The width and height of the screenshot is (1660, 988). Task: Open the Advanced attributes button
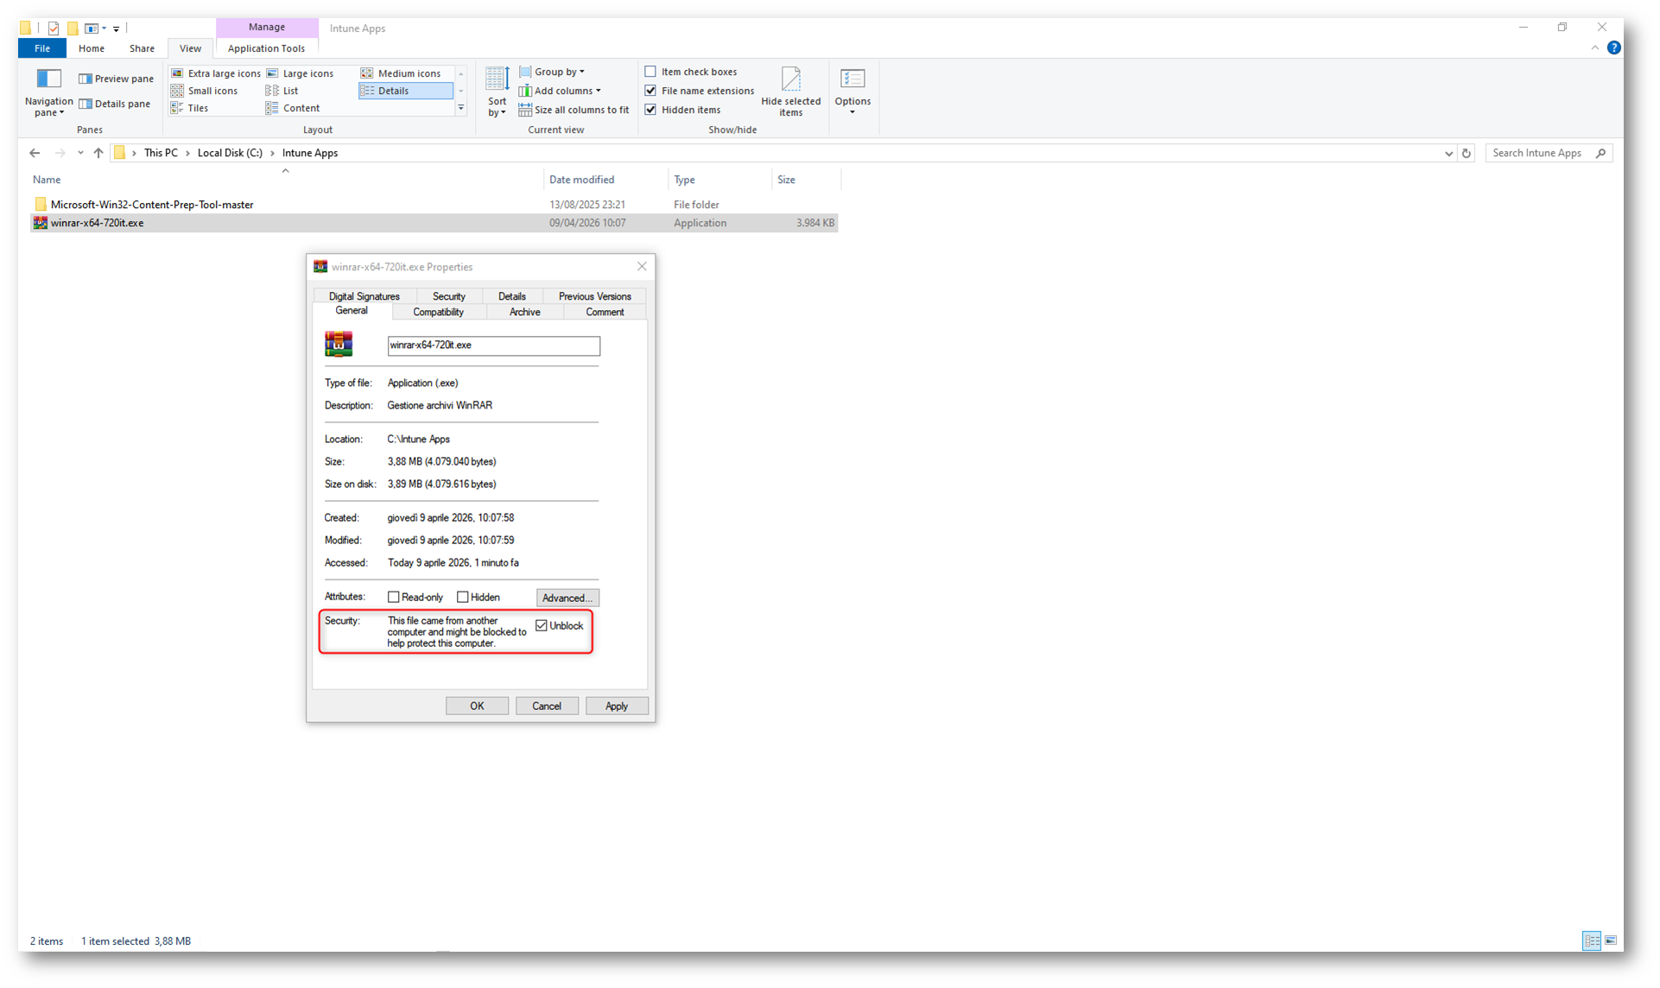[x=567, y=598]
